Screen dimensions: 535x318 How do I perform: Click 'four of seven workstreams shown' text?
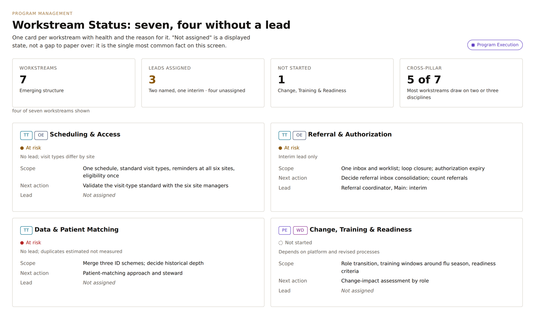[x=51, y=111]
